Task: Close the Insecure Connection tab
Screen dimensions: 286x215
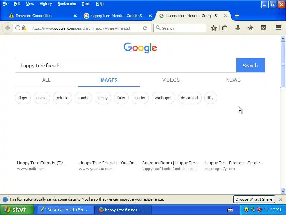Action: (x=75, y=16)
